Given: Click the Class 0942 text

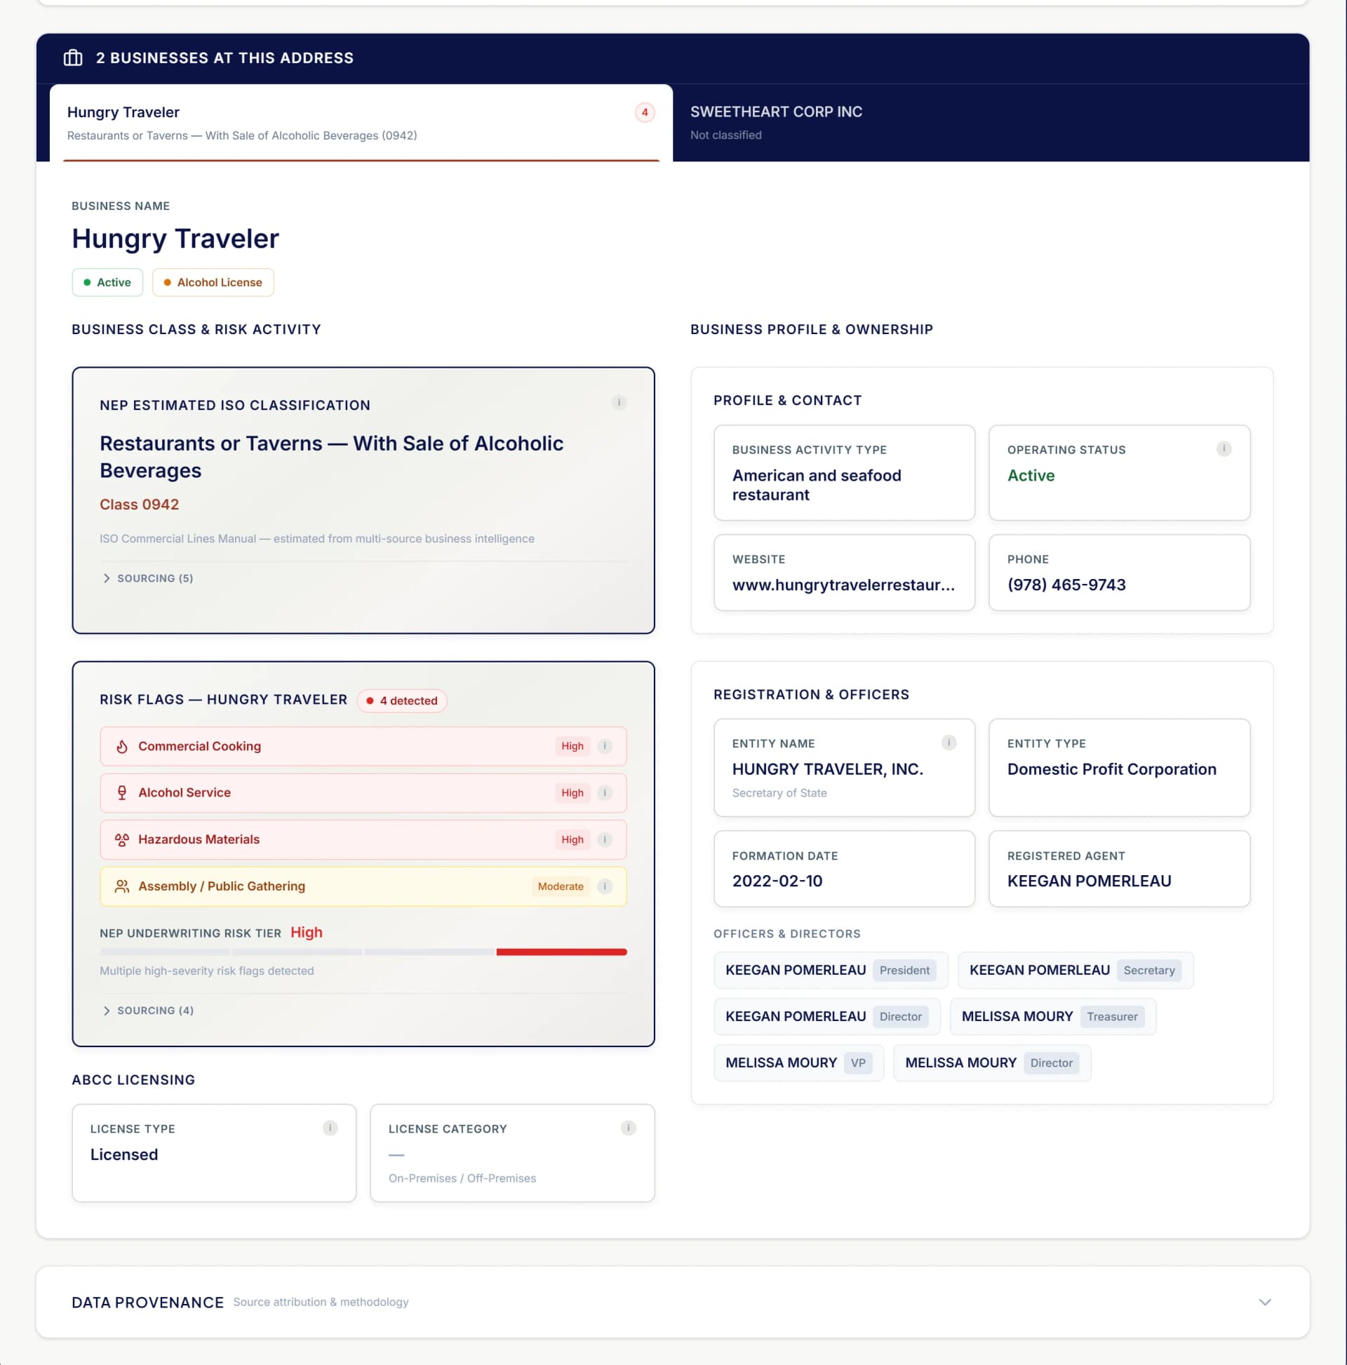Looking at the screenshot, I should pyautogui.click(x=139, y=505).
